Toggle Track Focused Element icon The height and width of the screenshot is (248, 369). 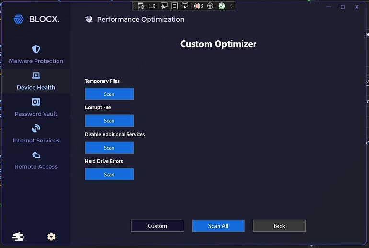click(x=185, y=6)
